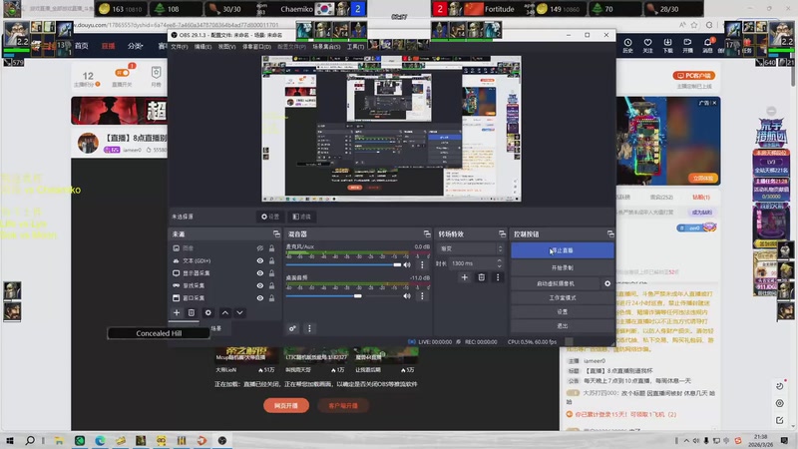Image resolution: width=798 pixels, height=449 pixels.
Task: Mute the 桌面音频 speaker icon
Action: [x=407, y=295]
